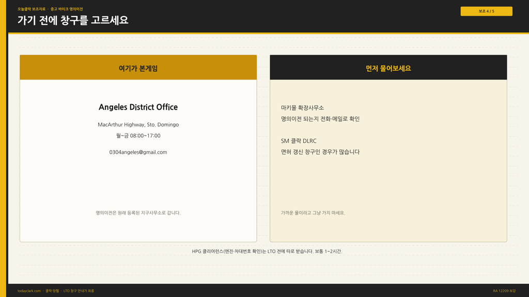Select the '먼저 물어보세요' card header
The image size is (529, 297).
click(x=388, y=68)
